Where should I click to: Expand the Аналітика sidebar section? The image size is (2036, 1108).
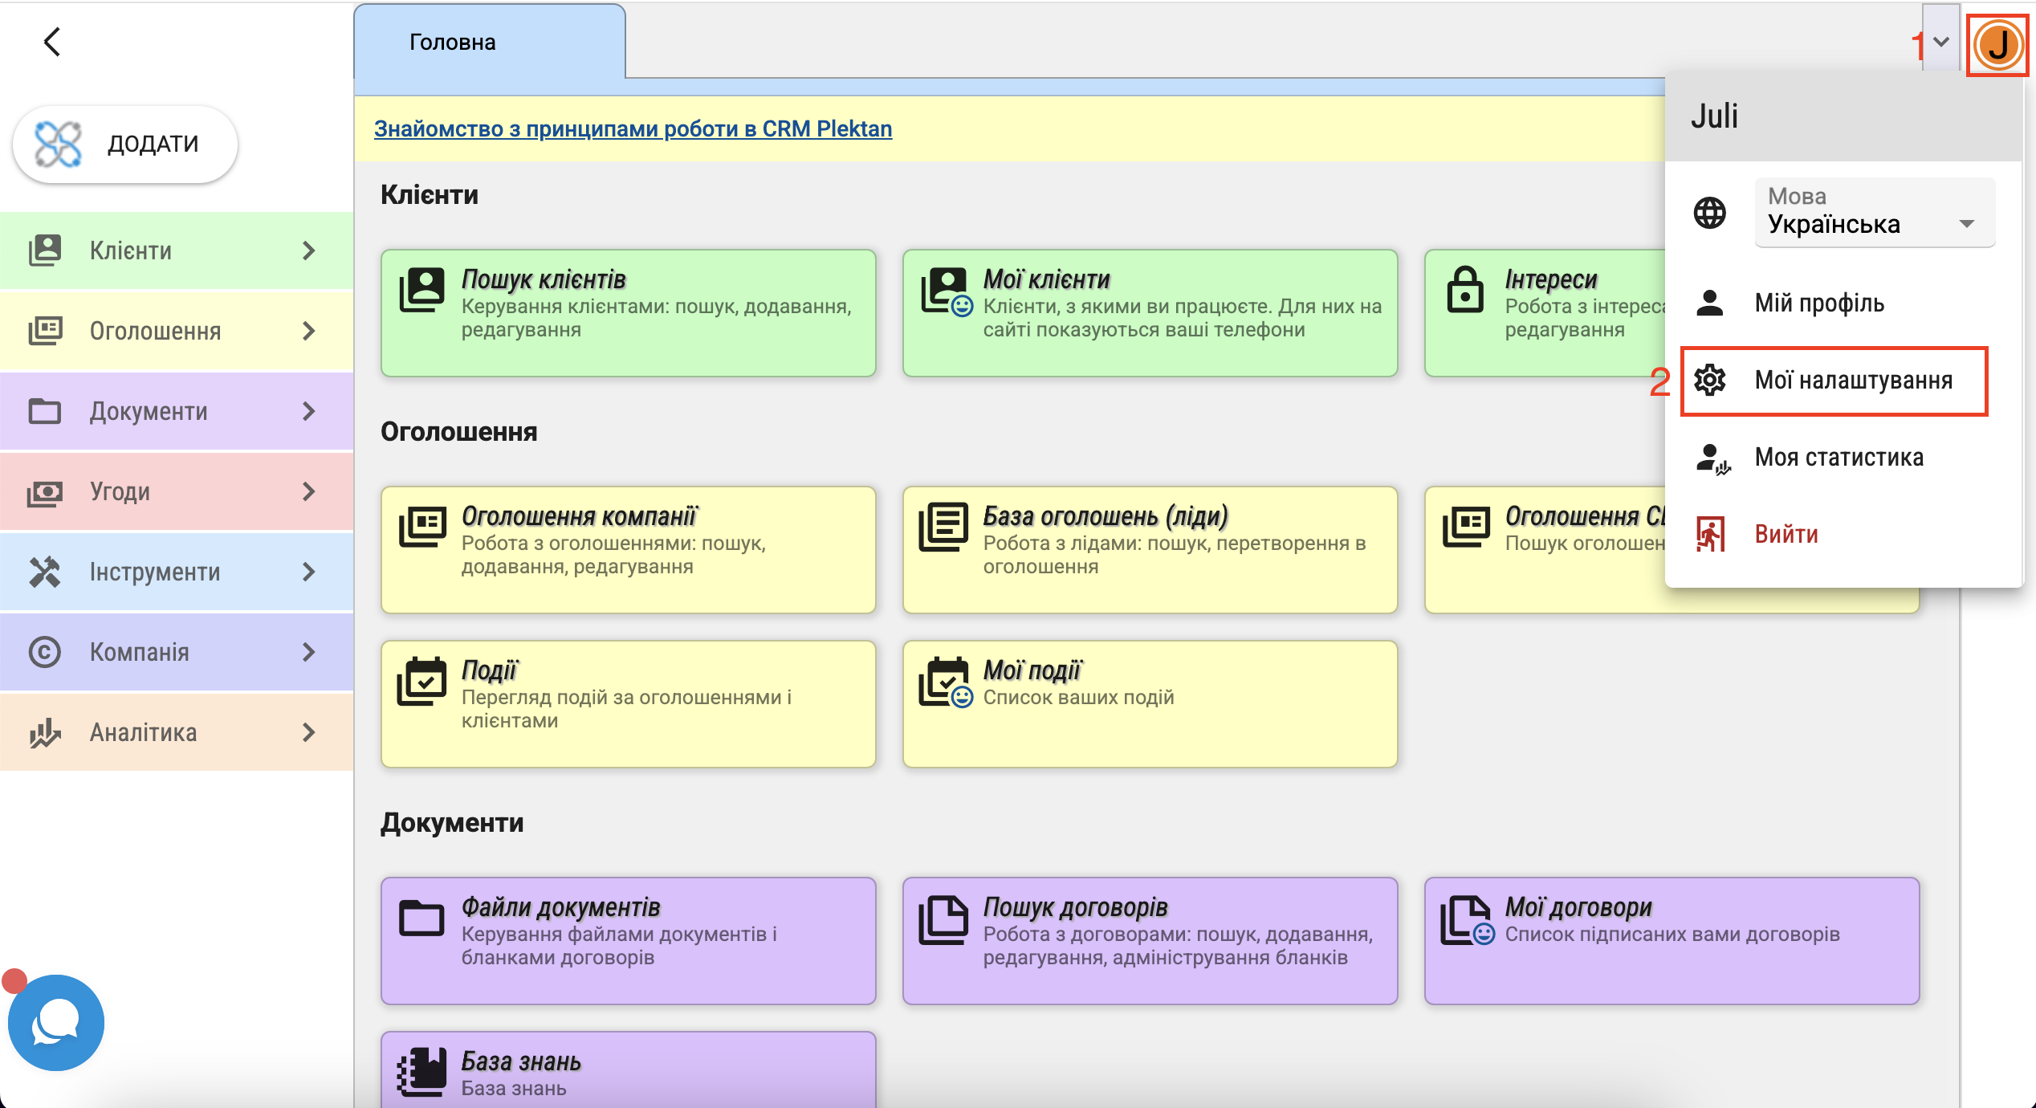177,732
